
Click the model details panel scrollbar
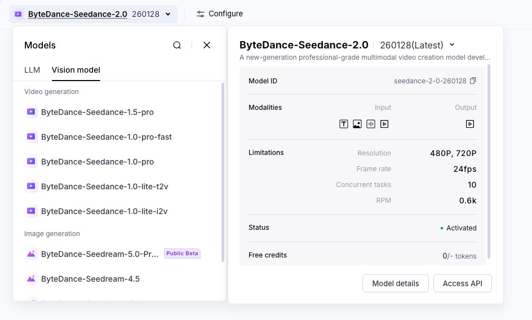489,162
